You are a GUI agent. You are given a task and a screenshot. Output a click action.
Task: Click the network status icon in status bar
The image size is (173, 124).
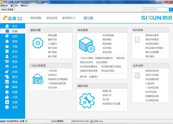pyautogui.click(x=92, y=121)
